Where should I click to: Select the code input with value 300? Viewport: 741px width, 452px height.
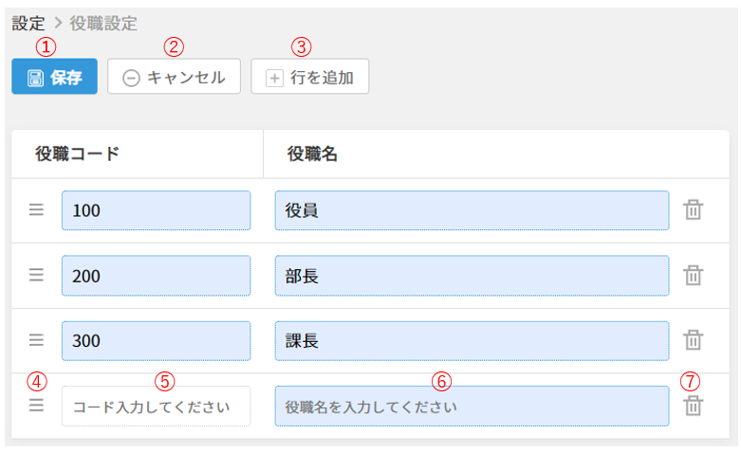(156, 340)
